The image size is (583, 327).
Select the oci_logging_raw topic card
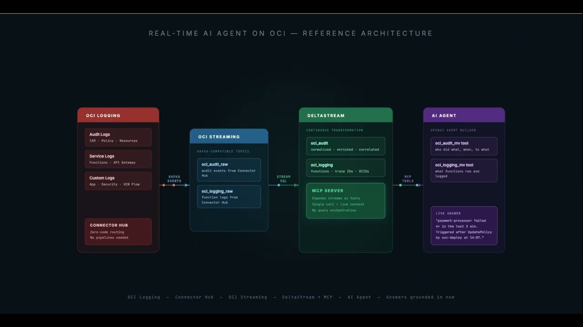click(x=229, y=197)
